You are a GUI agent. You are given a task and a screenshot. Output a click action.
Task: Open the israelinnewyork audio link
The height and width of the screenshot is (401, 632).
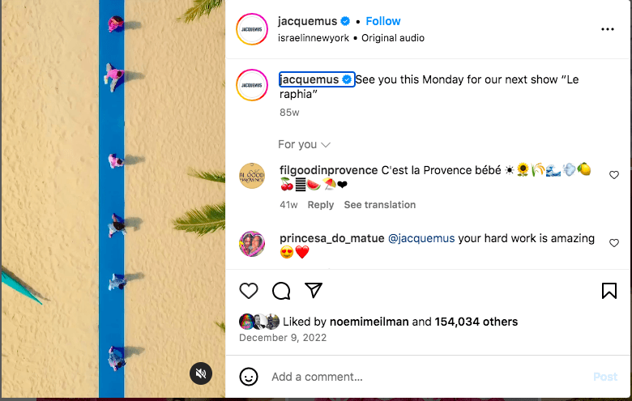coord(314,38)
